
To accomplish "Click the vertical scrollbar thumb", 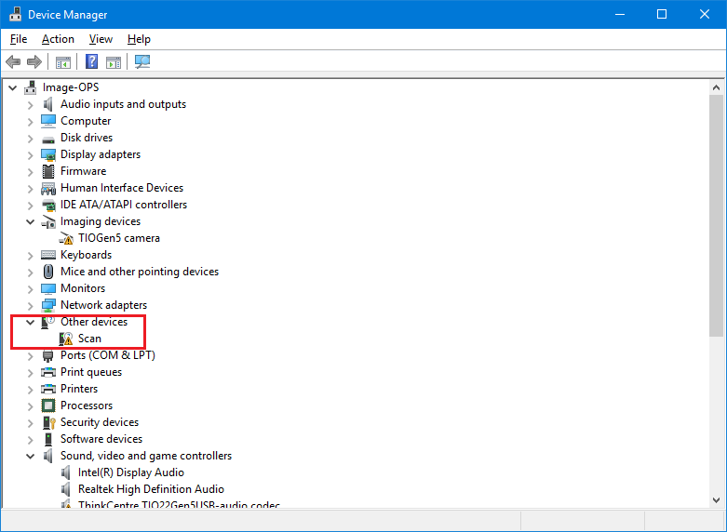I will point(716,216).
